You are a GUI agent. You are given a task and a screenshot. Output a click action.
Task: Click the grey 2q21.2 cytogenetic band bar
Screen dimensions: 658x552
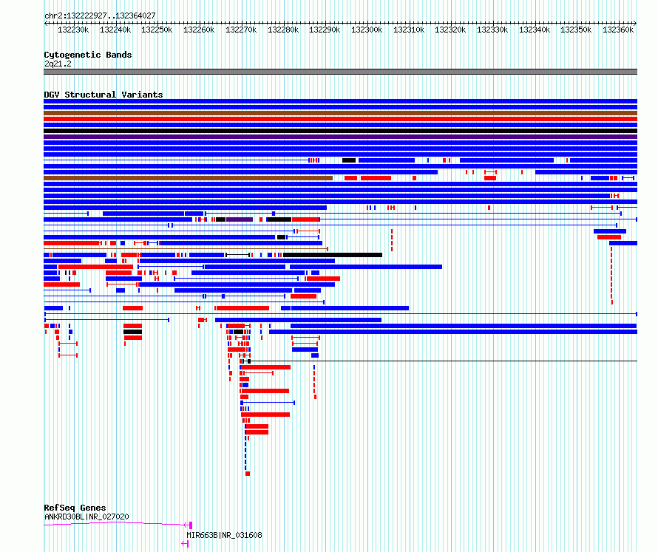[x=340, y=72]
